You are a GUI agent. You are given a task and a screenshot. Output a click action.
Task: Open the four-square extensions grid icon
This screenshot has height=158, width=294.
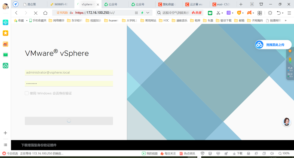point(260,13)
